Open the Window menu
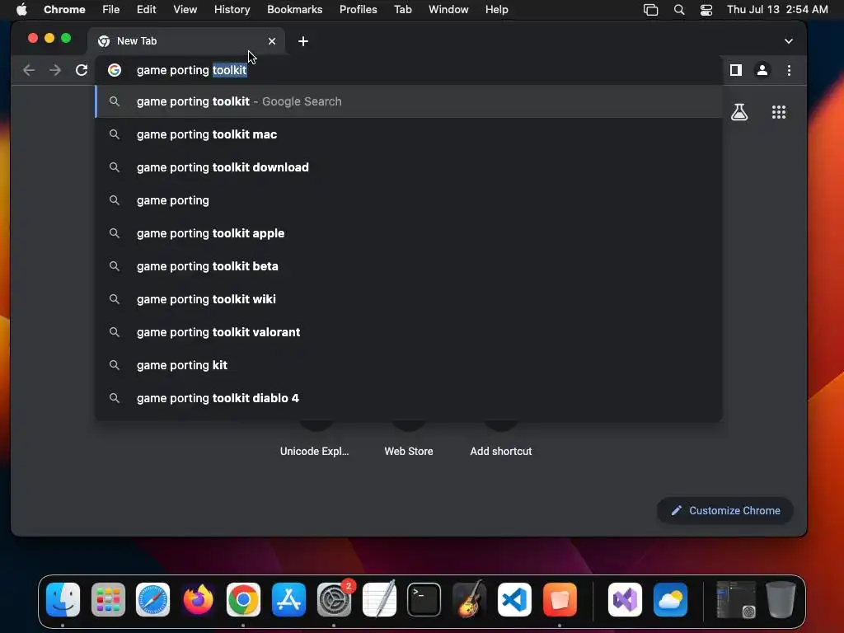The image size is (844, 633). [x=448, y=10]
